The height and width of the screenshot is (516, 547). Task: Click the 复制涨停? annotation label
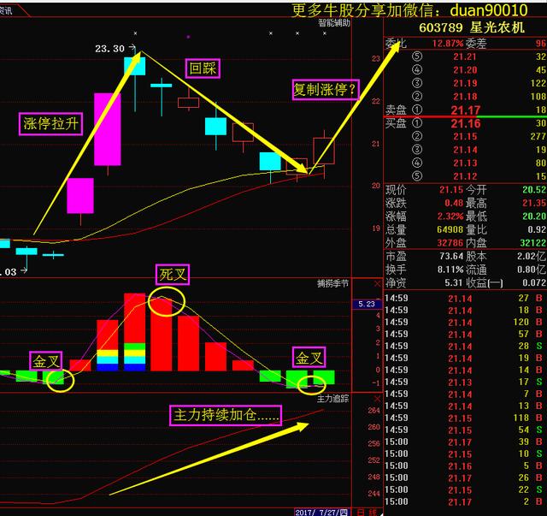pyautogui.click(x=324, y=90)
